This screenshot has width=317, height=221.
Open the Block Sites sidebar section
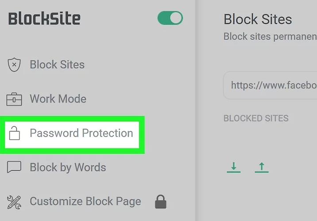pos(57,65)
